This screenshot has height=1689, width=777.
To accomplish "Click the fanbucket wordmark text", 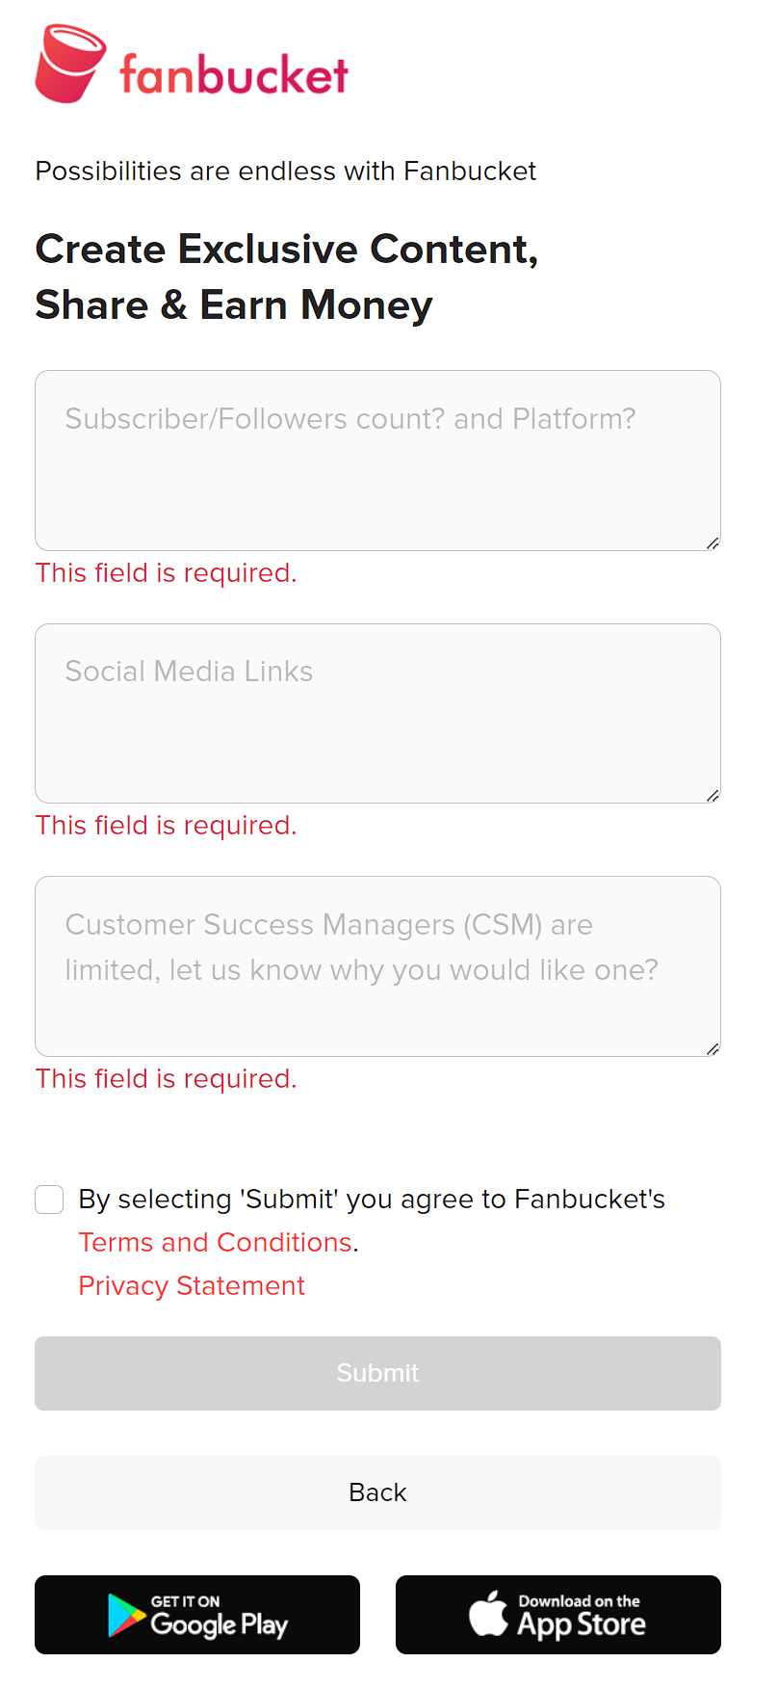I will [234, 75].
